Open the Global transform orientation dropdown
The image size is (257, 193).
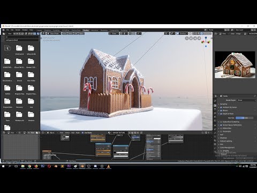tap(114, 33)
